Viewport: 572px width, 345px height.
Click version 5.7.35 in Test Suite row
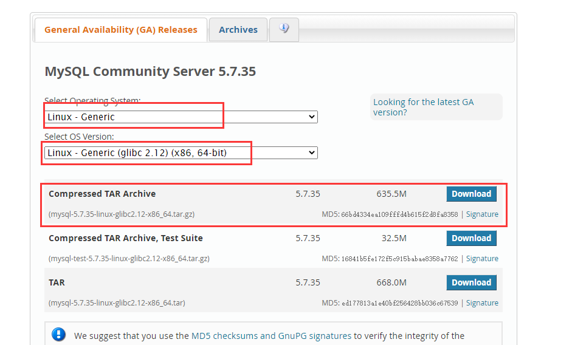308,238
